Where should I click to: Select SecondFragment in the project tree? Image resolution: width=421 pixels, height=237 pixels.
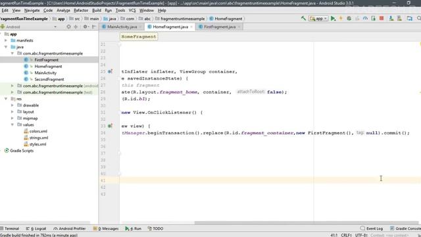click(49, 79)
